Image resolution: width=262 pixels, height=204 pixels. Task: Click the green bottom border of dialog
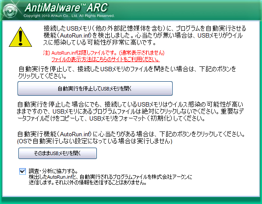[131, 201]
